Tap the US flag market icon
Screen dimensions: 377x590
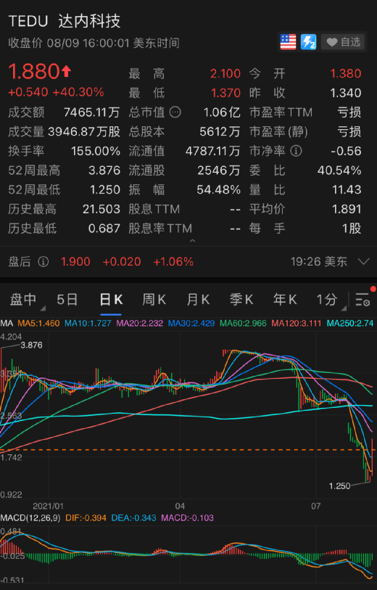[288, 42]
